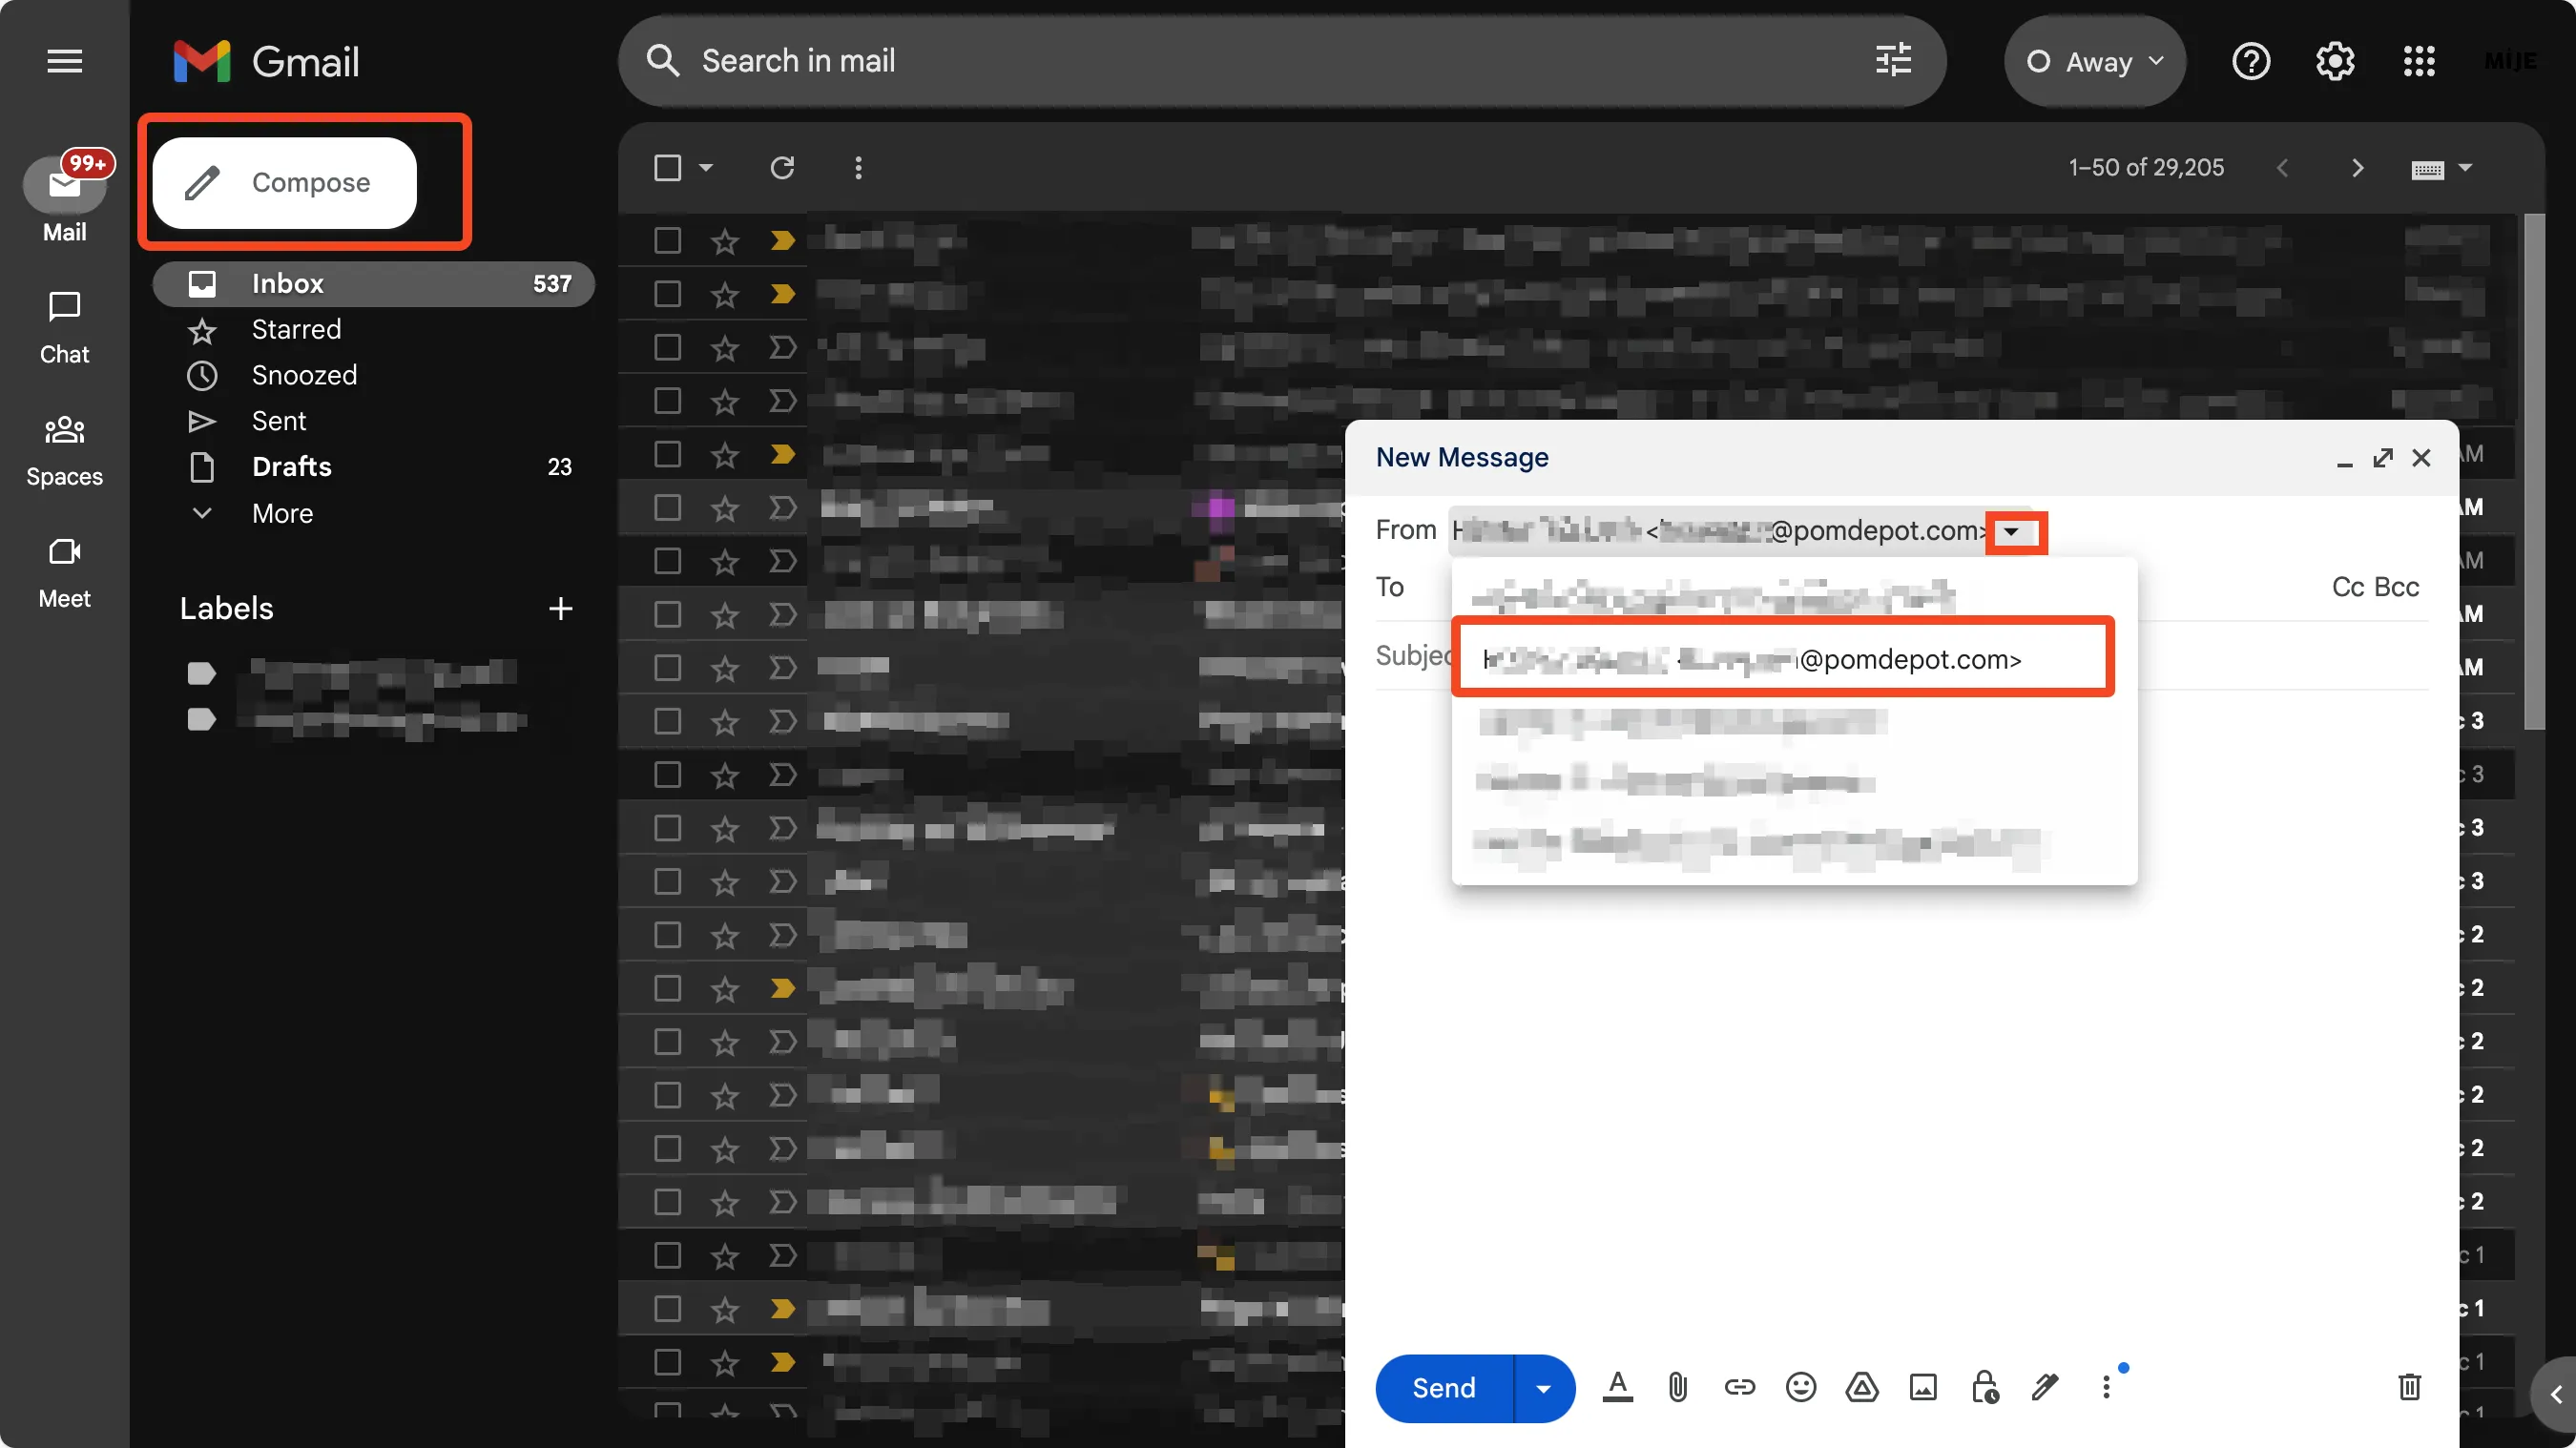Tick the select-all checkbox in the toolbar

coord(667,167)
